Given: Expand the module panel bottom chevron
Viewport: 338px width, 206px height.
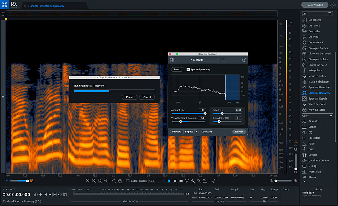Looking at the screenshot, I should point(304,181).
